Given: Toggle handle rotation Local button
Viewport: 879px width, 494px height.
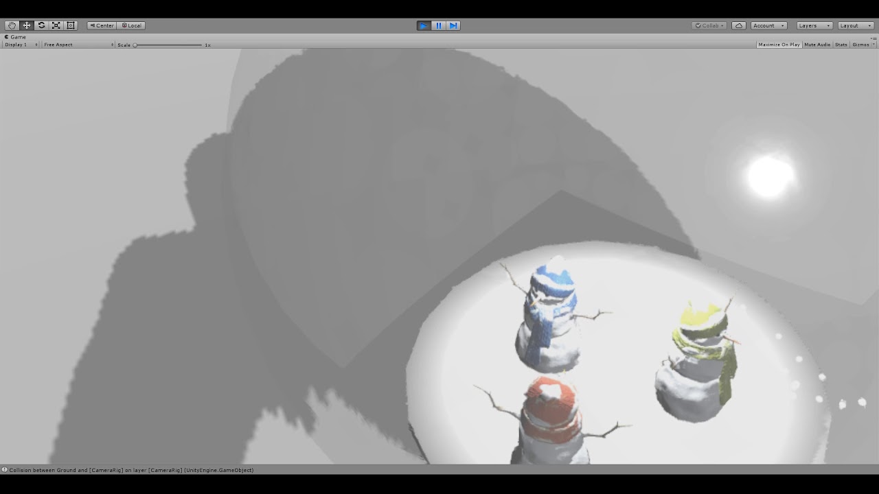Looking at the screenshot, I should pyautogui.click(x=131, y=25).
